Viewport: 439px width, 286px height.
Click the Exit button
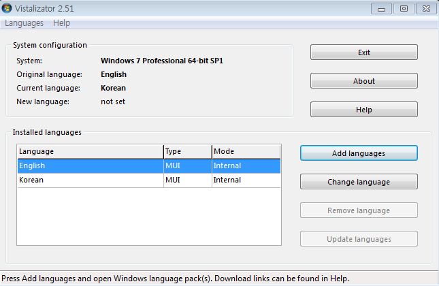(363, 52)
